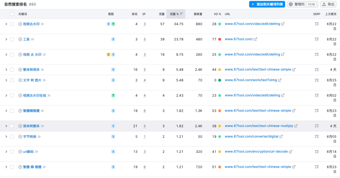Click the 导出 export button
Image resolution: width=340 pixels, height=178 pixels.
tap(328, 4)
